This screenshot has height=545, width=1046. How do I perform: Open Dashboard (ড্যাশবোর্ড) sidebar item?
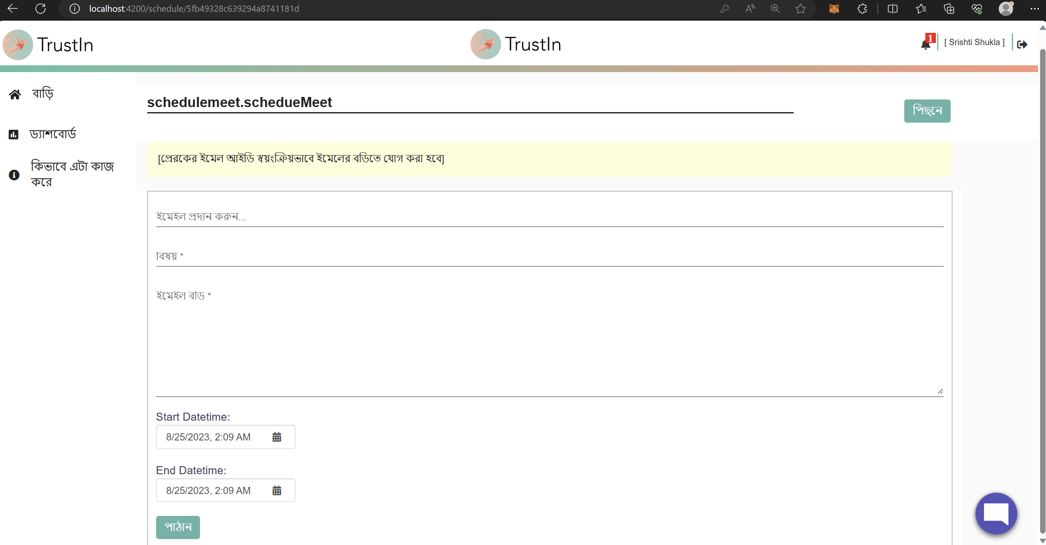[52, 134]
